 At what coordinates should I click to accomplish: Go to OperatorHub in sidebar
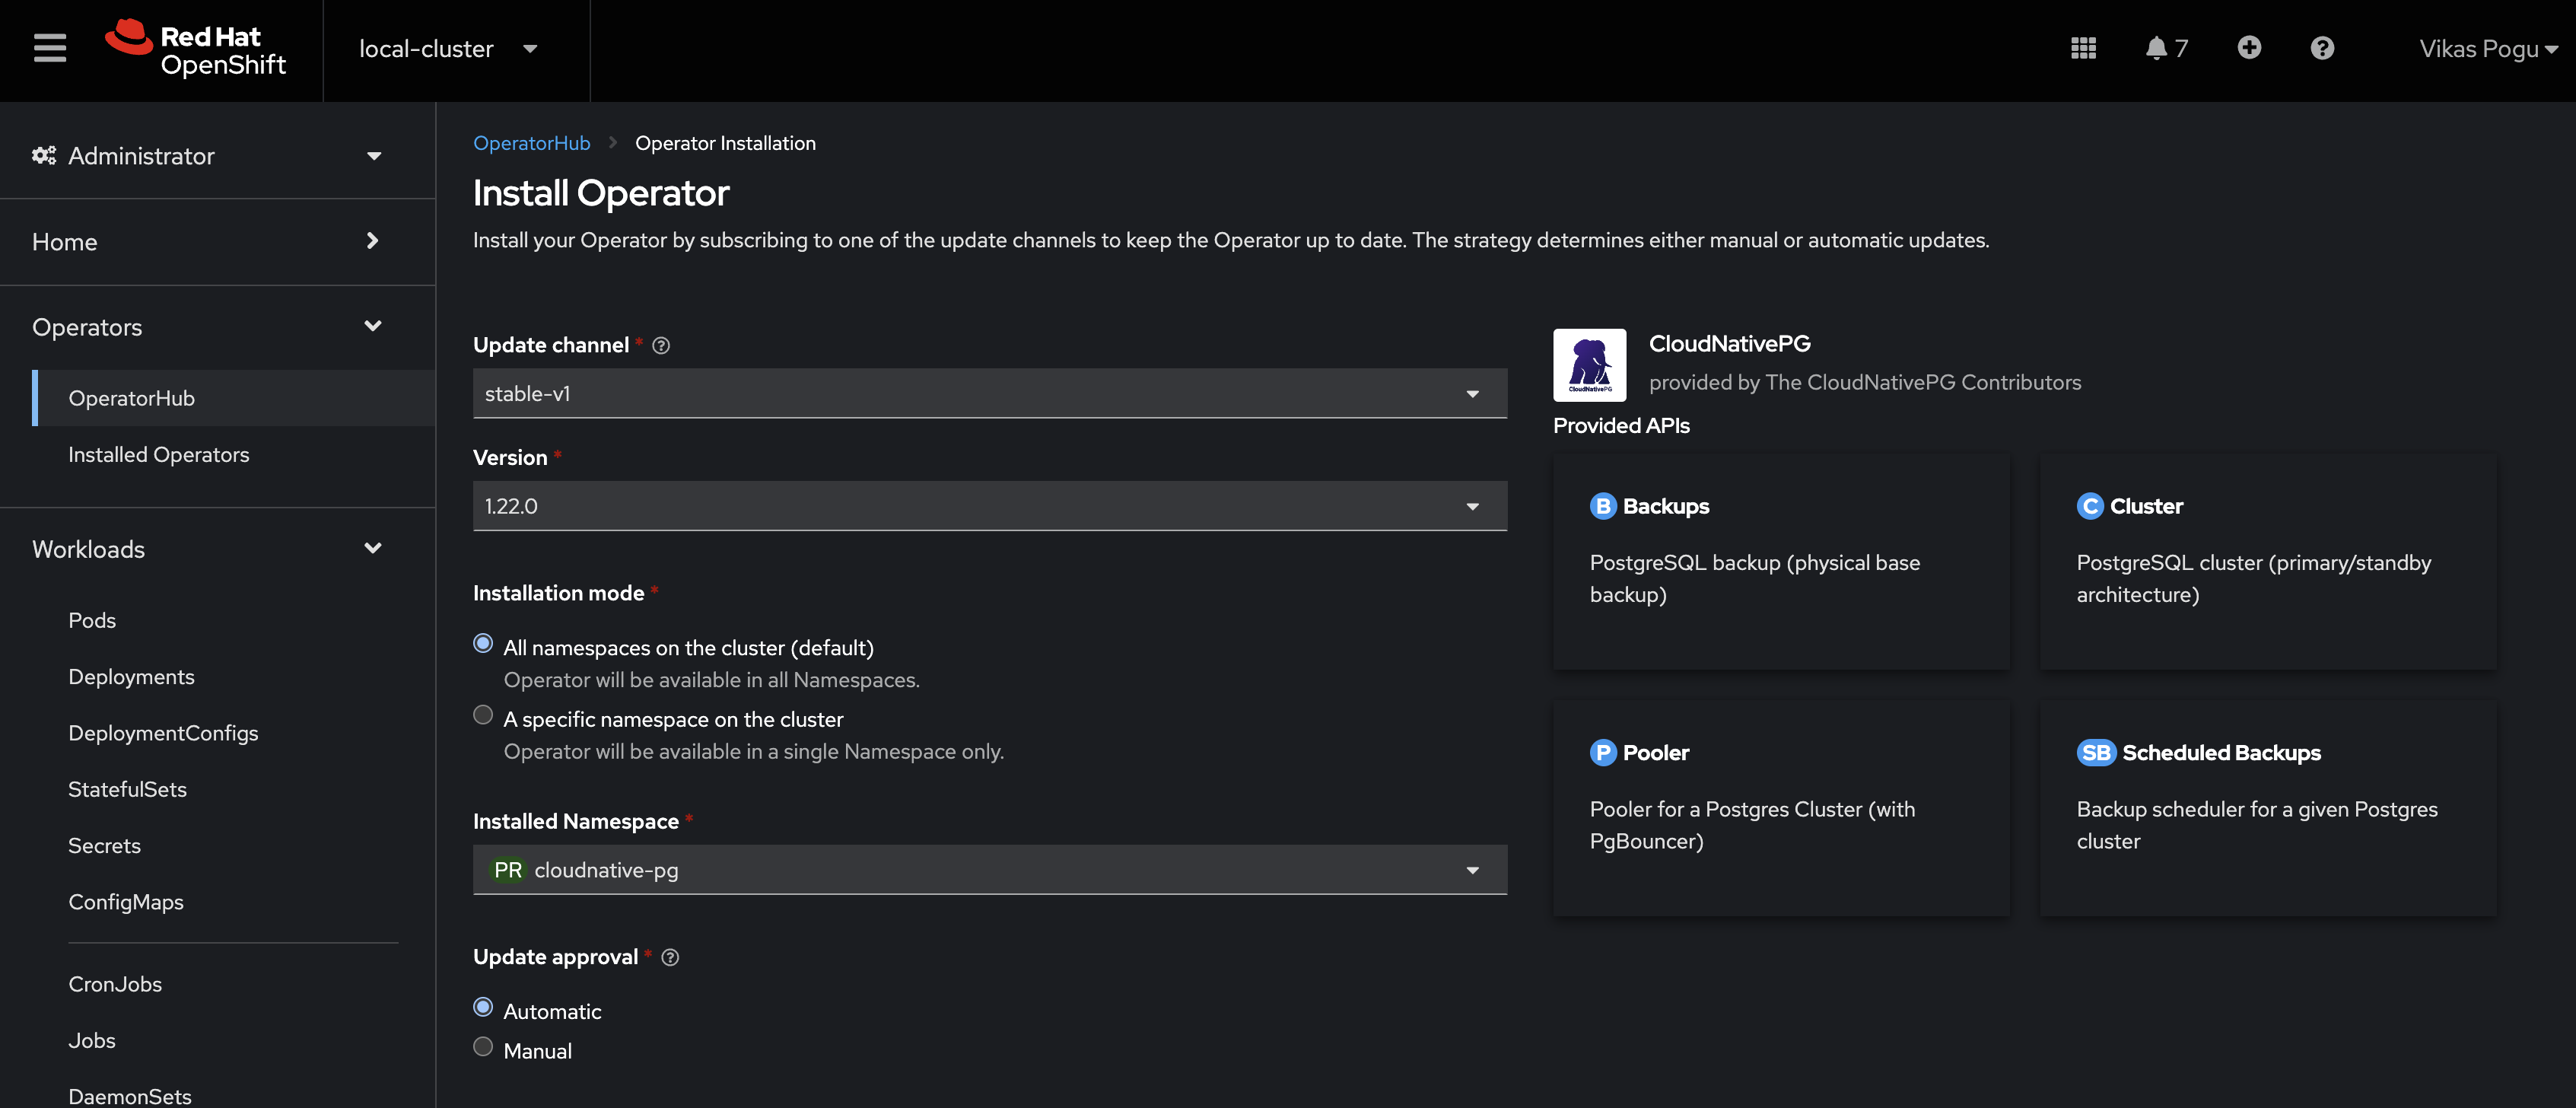point(233,398)
